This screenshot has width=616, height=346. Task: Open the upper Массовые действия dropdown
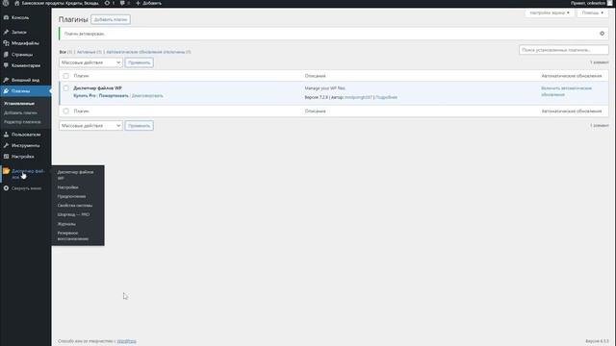coord(90,62)
